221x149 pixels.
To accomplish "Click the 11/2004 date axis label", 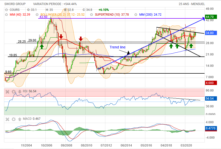I will (x=26, y=145).
